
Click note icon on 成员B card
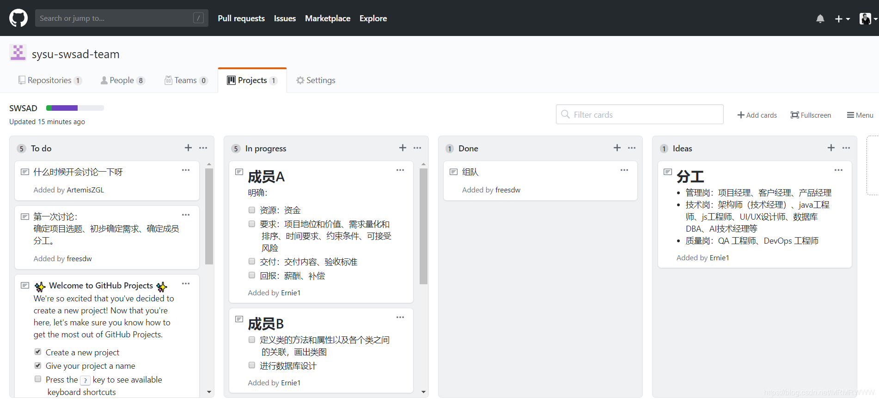(x=239, y=319)
